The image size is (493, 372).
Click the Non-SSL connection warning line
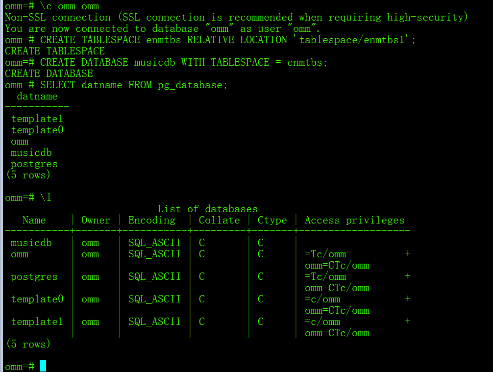tap(236, 18)
